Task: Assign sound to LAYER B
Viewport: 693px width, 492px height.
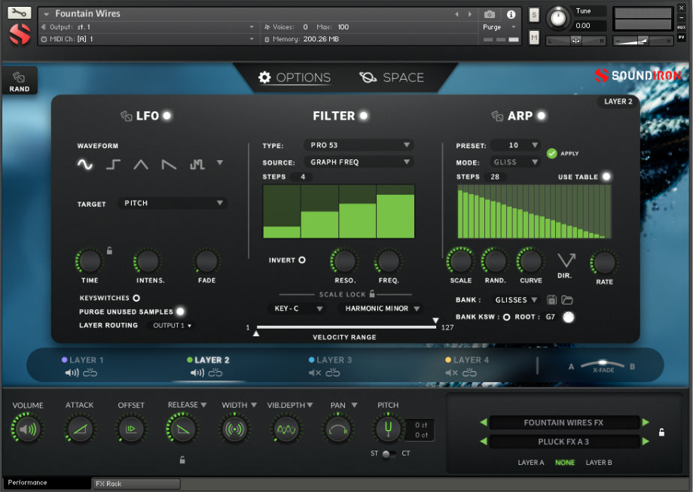Action: click(x=599, y=463)
